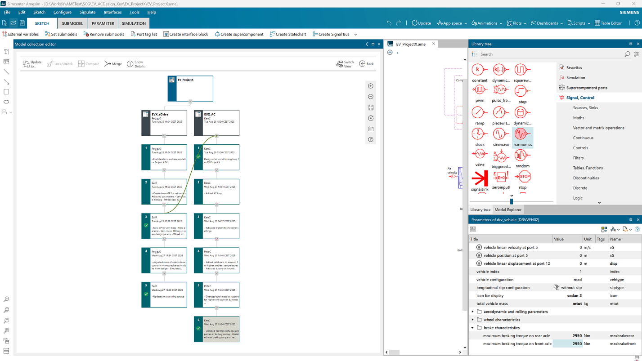Select the sinewave signal component icon
642x361 pixels.
[500, 134]
